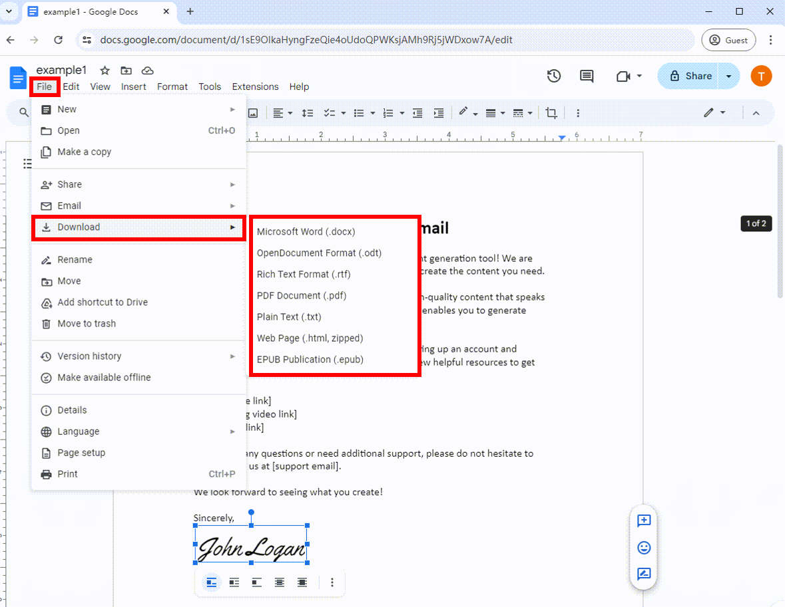Viewport: 785px width, 607px height.
Task: Suggest edits from the side panel icon
Action: coord(644,574)
